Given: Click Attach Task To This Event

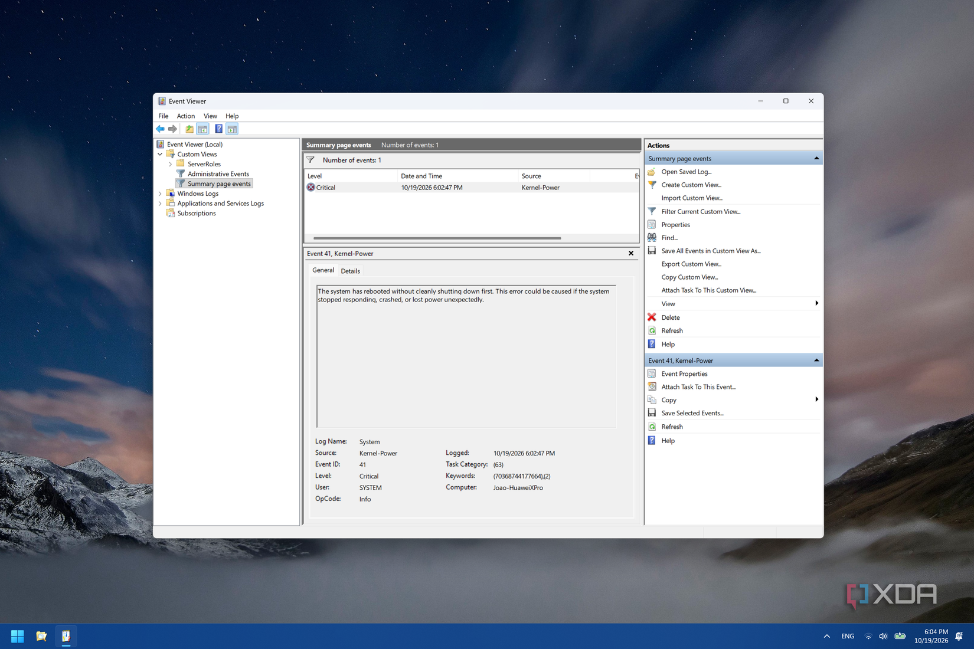Looking at the screenshot, I should click(x=698, y=387).
